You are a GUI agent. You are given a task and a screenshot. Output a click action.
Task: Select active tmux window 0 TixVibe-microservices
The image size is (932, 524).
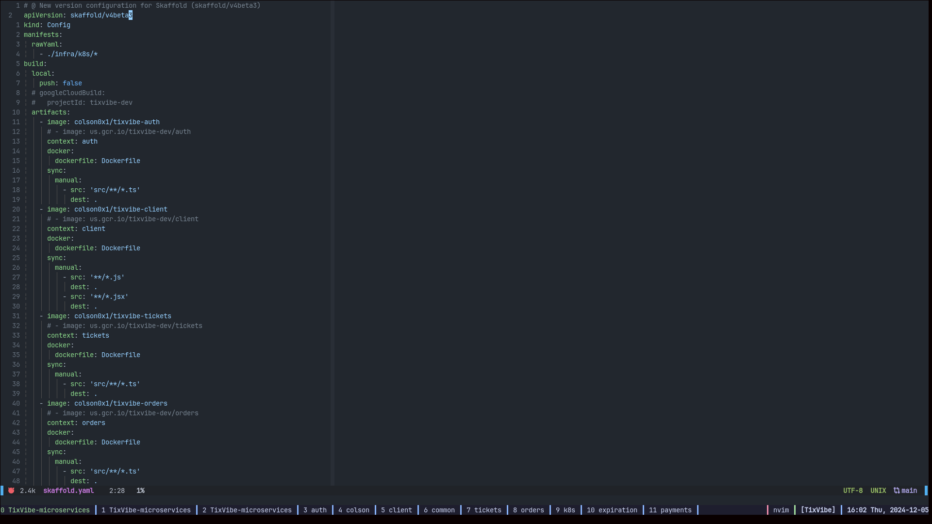(x=46, y=510)
